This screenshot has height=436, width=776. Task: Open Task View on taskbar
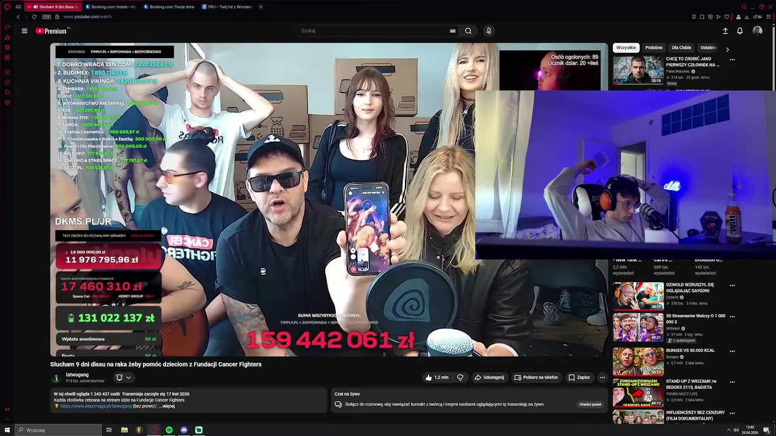coord(109,430)
